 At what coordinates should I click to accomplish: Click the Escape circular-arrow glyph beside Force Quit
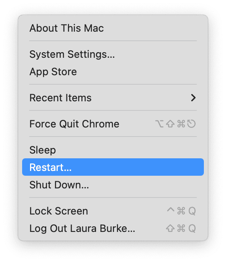click(x=191, y=124)
